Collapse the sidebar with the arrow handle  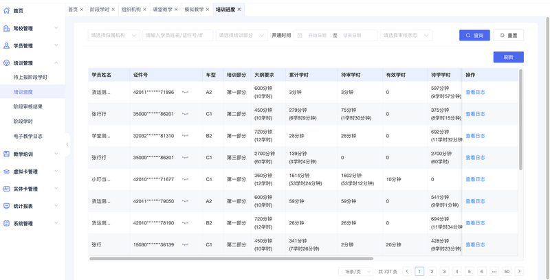[67, 144]
